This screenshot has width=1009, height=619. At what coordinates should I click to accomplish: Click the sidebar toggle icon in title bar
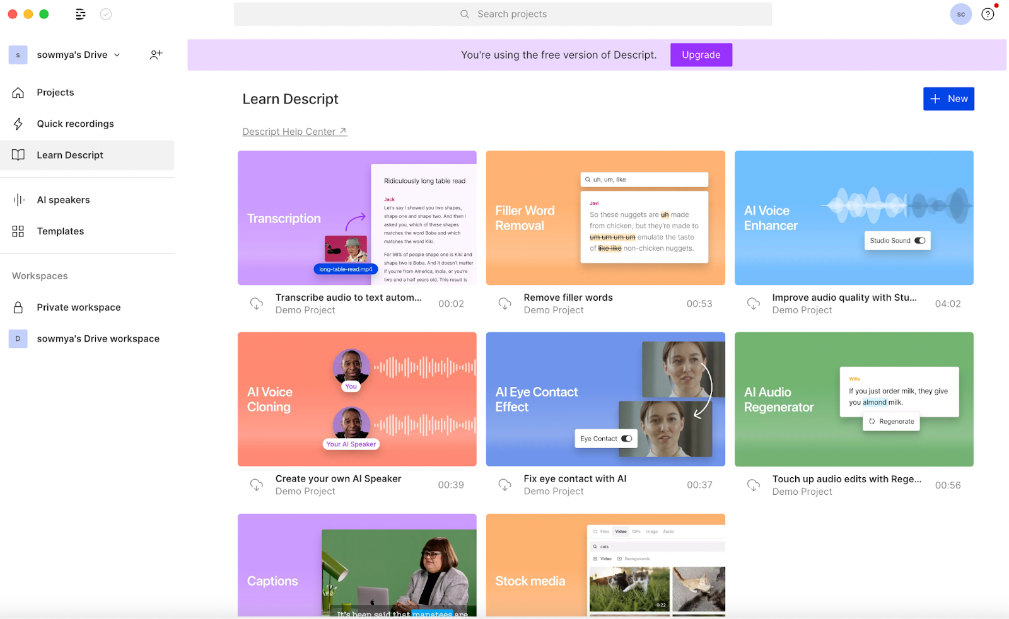click(81, 14)
